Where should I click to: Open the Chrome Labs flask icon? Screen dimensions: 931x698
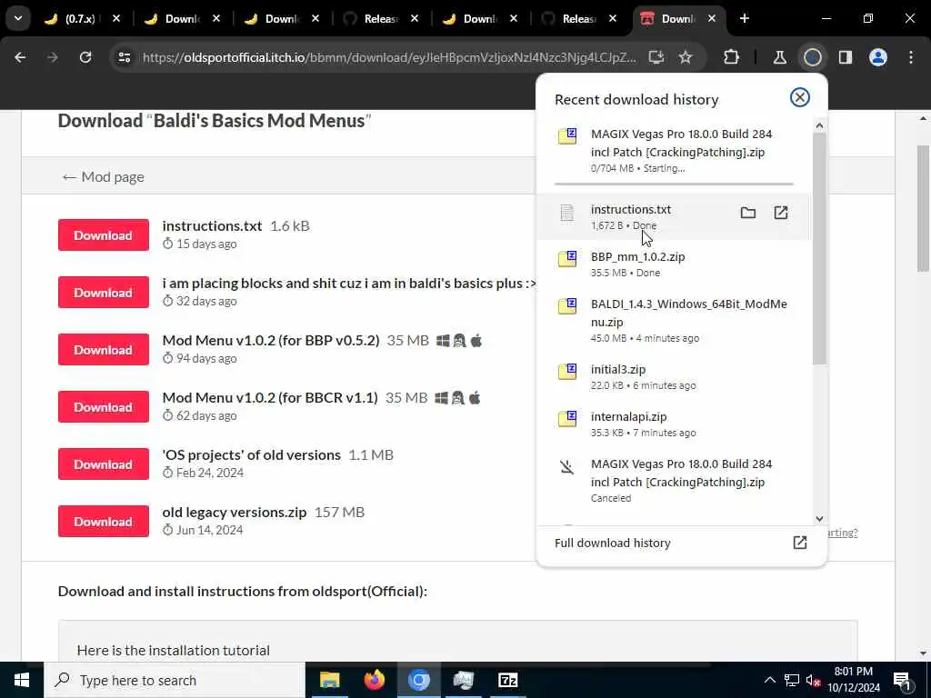[x=779, y=57]
